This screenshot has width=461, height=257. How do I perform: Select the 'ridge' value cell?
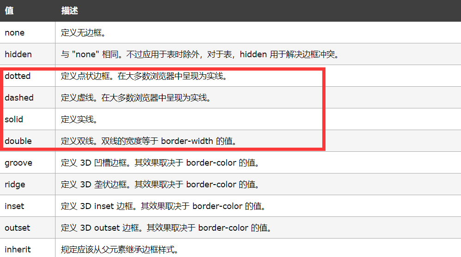[27, 185]
